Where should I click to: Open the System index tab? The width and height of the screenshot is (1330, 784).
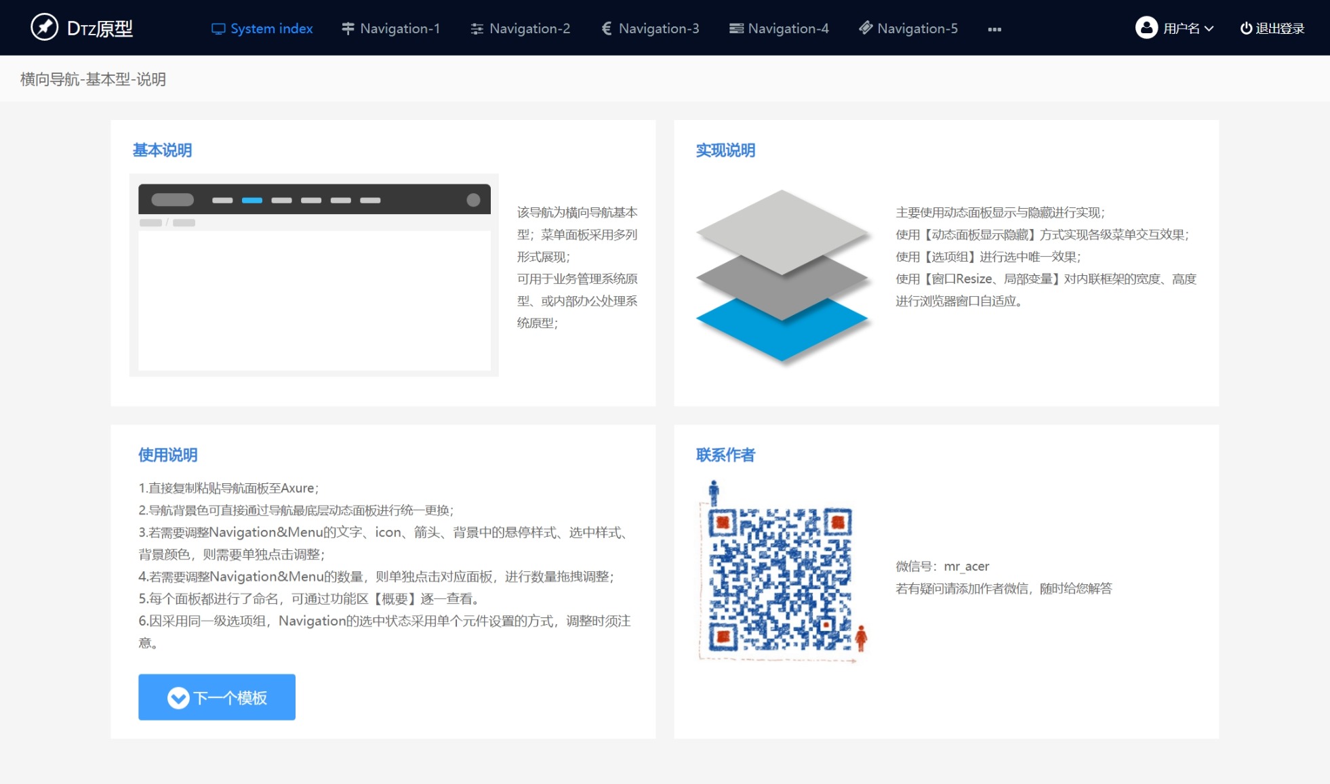click(262, 28)
